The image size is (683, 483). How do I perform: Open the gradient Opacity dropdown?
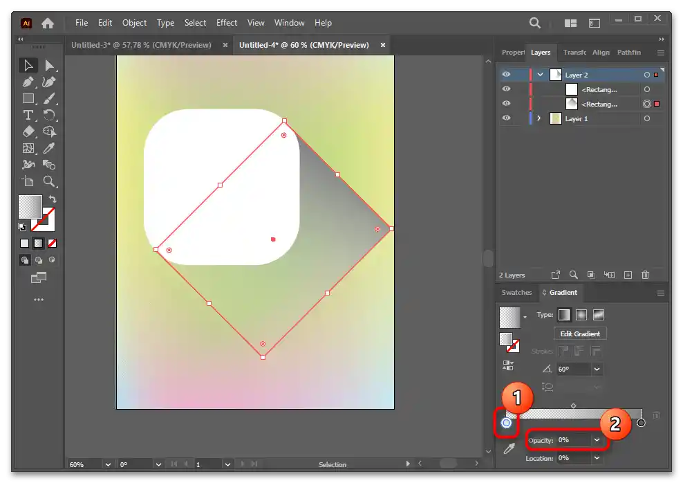pos(597,440)
